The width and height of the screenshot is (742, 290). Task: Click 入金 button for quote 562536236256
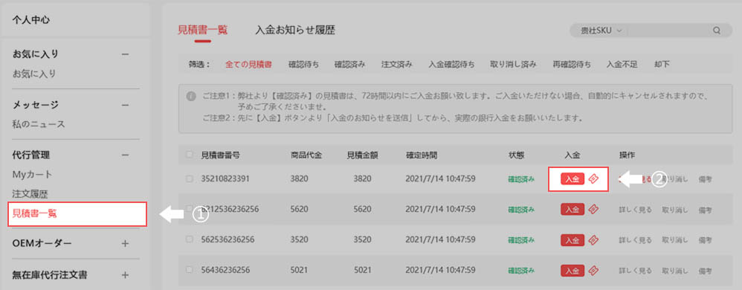[572, 240]
